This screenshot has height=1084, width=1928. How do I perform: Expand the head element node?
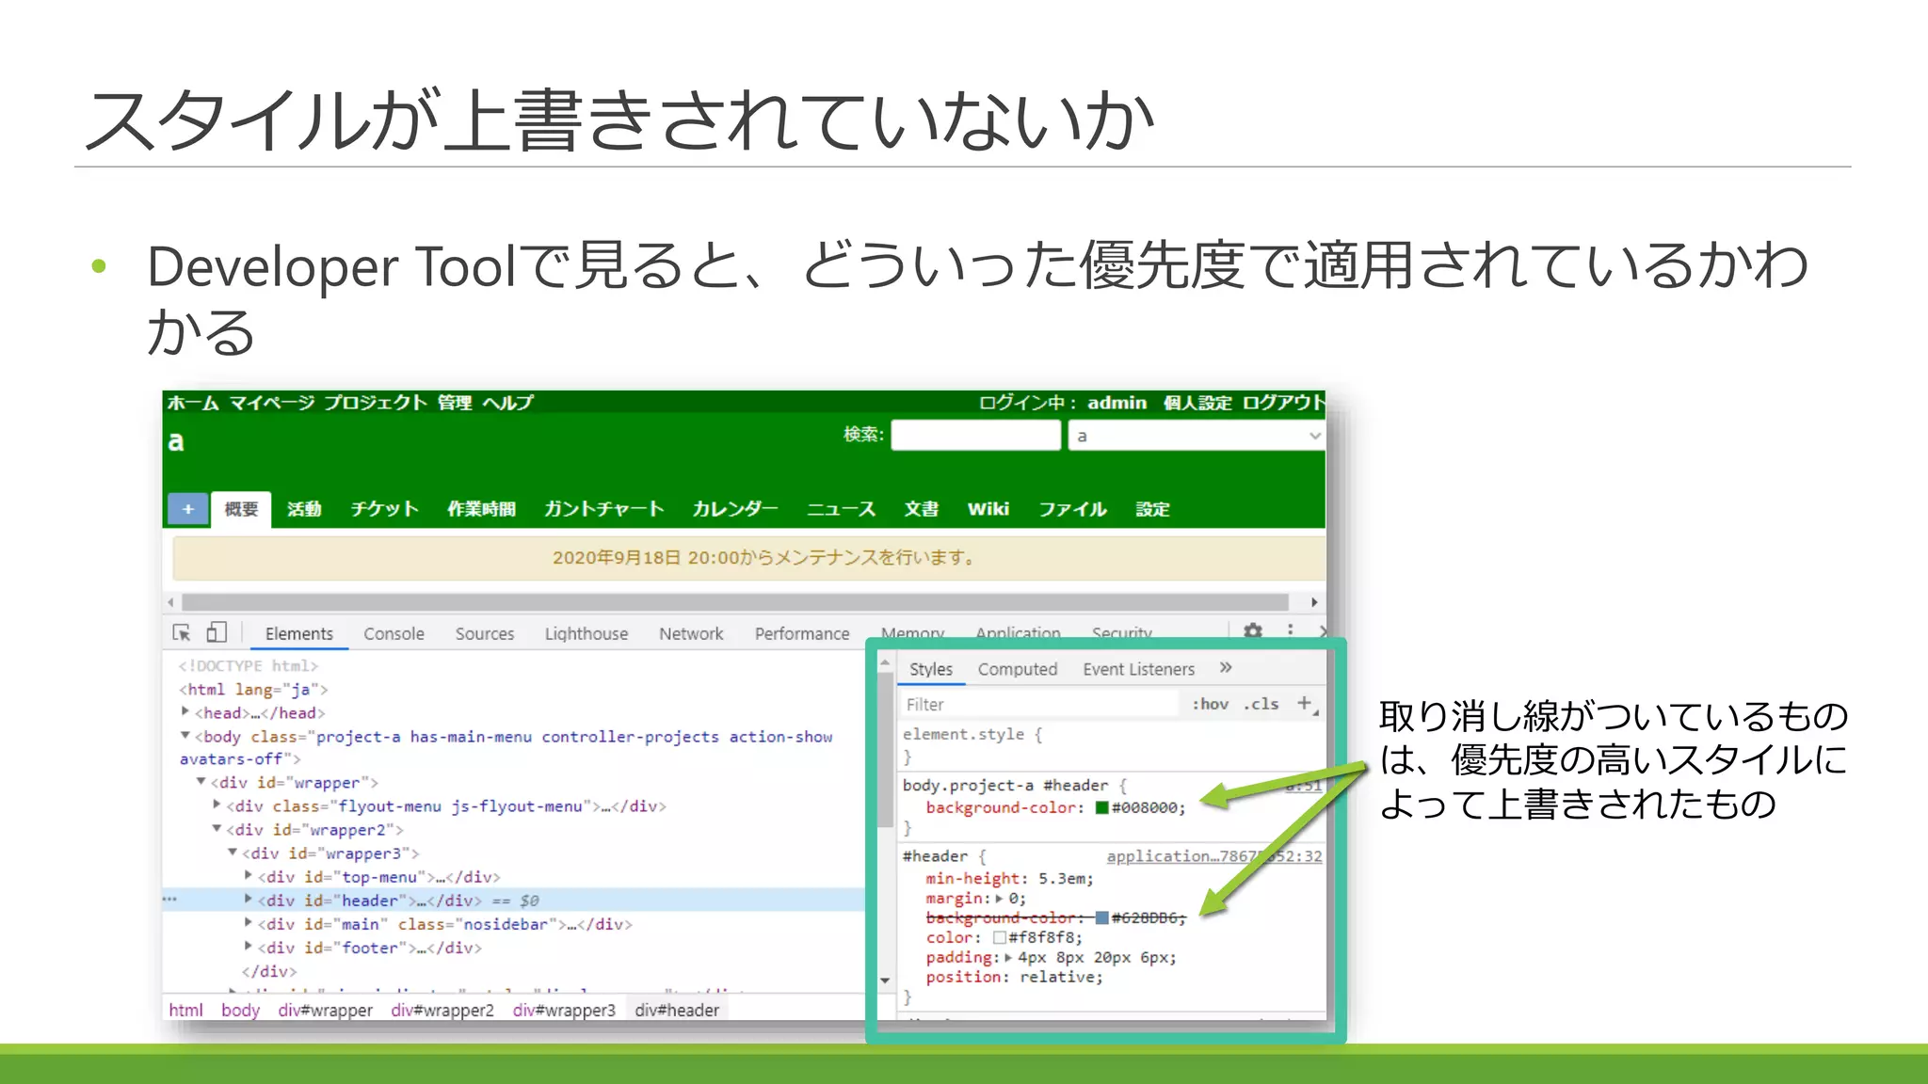185,711
